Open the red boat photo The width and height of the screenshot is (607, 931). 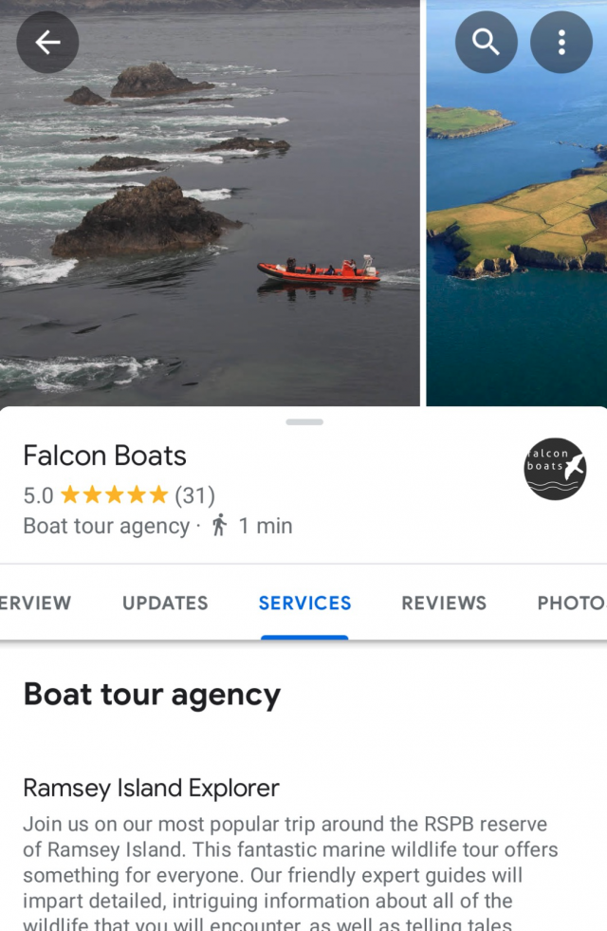click(x=209, y=204)
